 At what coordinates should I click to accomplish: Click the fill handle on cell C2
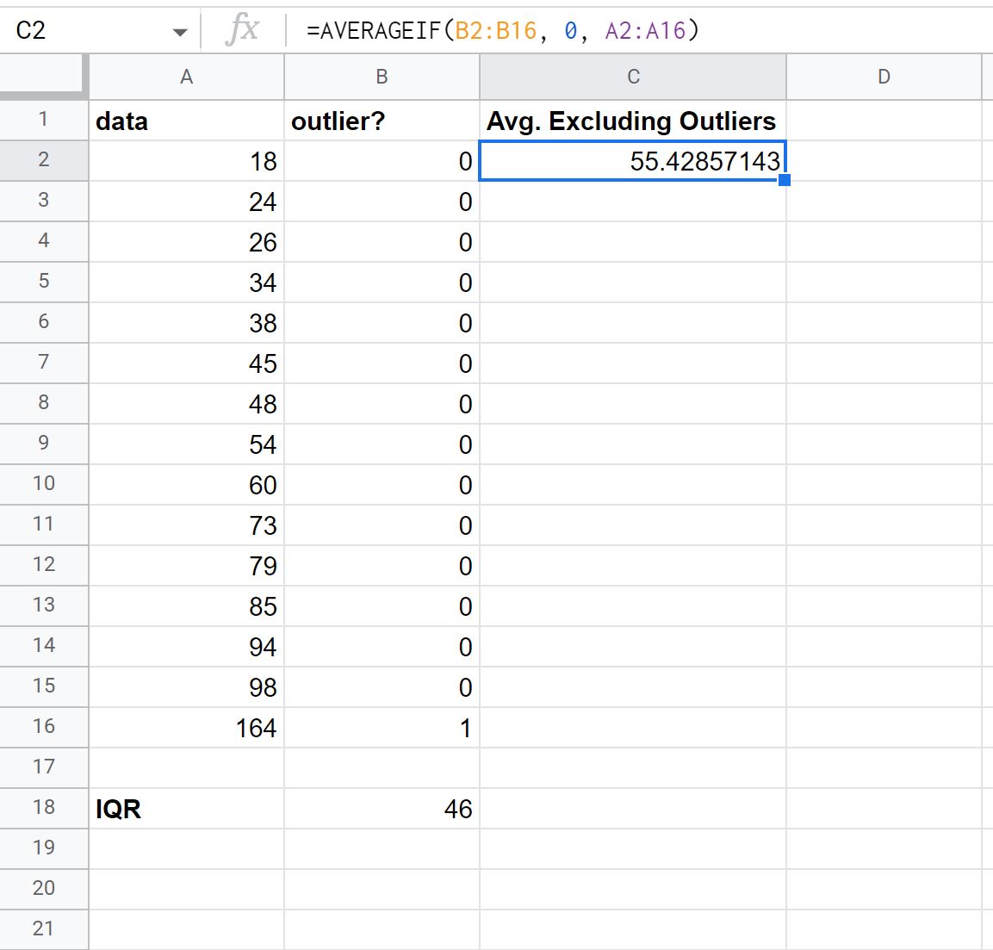point(784,180)
